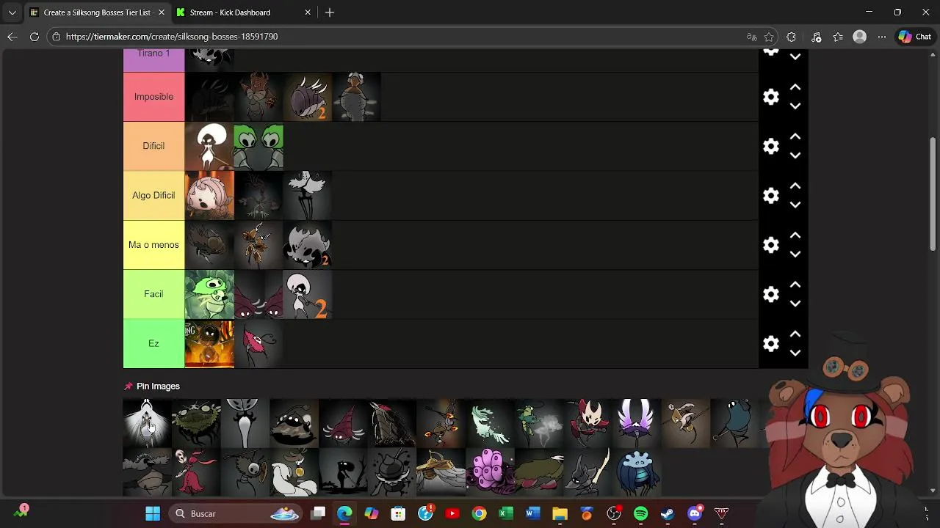Open settings gear for Ma o menos tier
This screenshot has height=528, width=940.
point(770,245)
